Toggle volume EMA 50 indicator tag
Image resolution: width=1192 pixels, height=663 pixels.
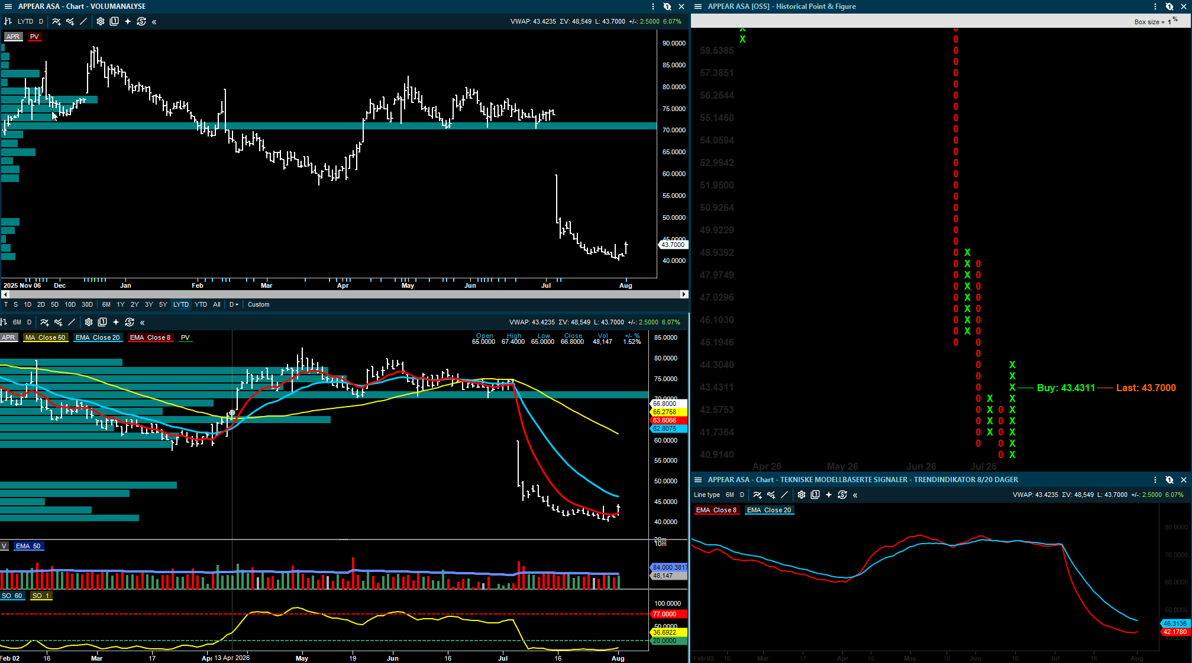[28, 546]
